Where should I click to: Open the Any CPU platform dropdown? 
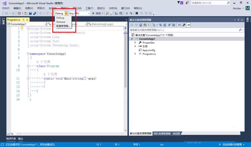(89, 13)
